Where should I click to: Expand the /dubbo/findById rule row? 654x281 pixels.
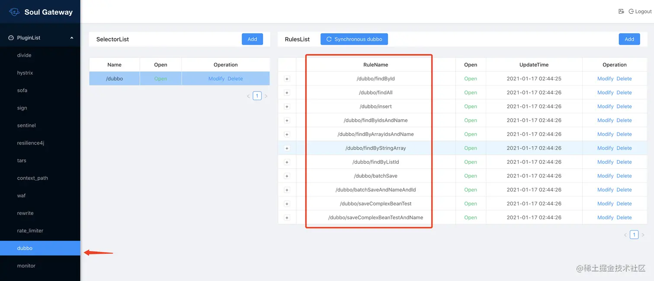[x=287, y=79]
